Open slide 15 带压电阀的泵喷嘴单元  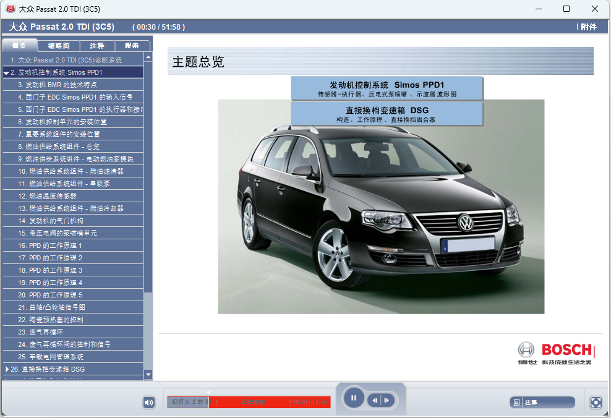coord(73,233)
